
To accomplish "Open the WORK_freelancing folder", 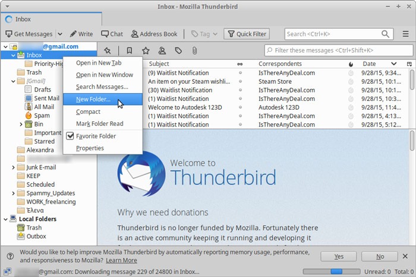I will click(x=51, y=202).
